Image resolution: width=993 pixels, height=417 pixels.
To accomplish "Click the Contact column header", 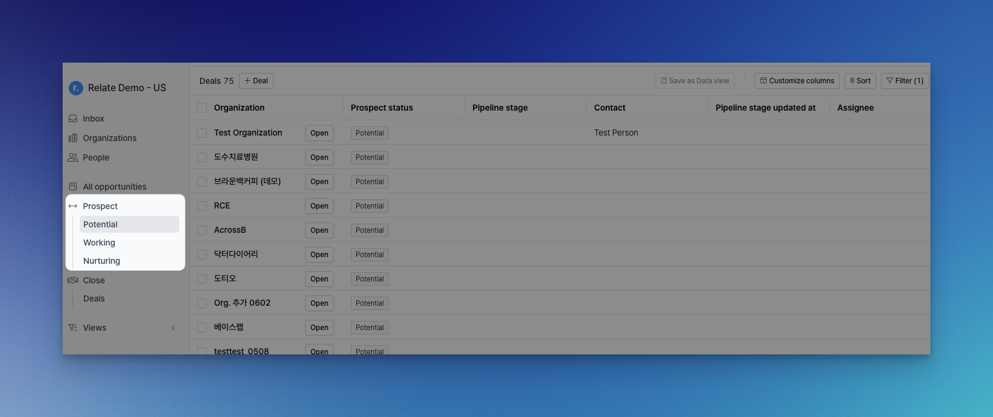I will [609, 108].
